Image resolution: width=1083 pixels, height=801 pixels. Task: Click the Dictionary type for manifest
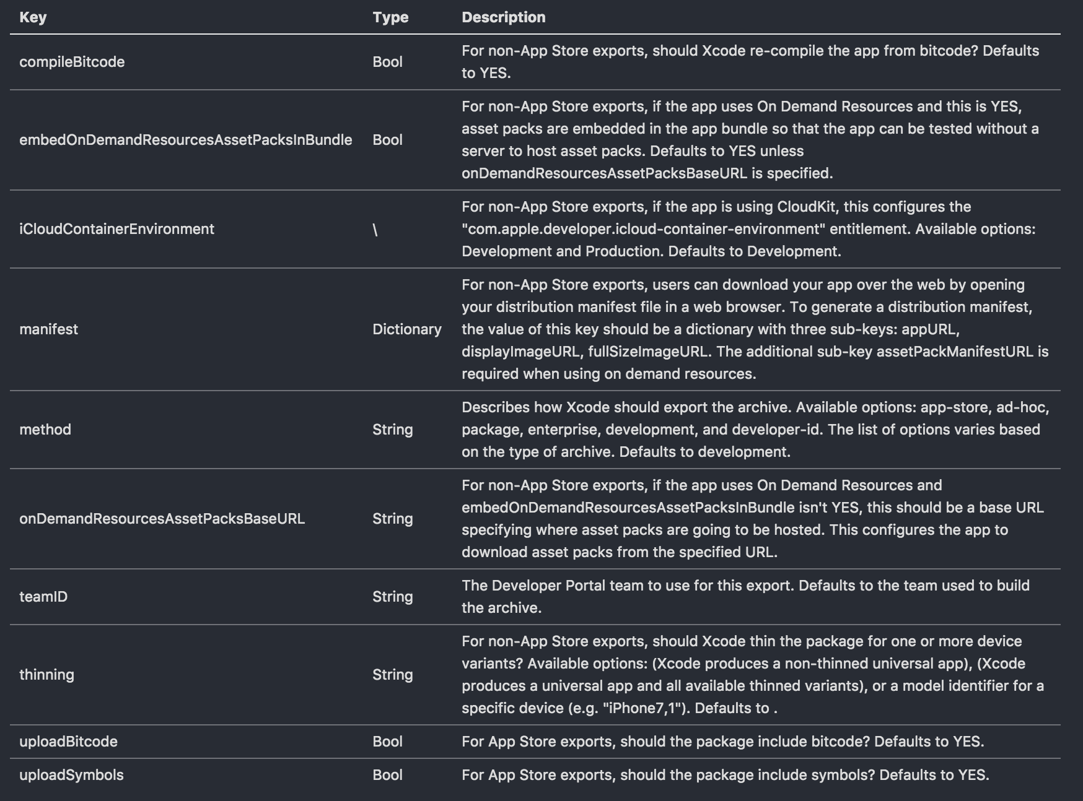(x=406, y=329)
